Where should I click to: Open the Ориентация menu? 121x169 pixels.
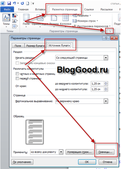coord(40,20)
